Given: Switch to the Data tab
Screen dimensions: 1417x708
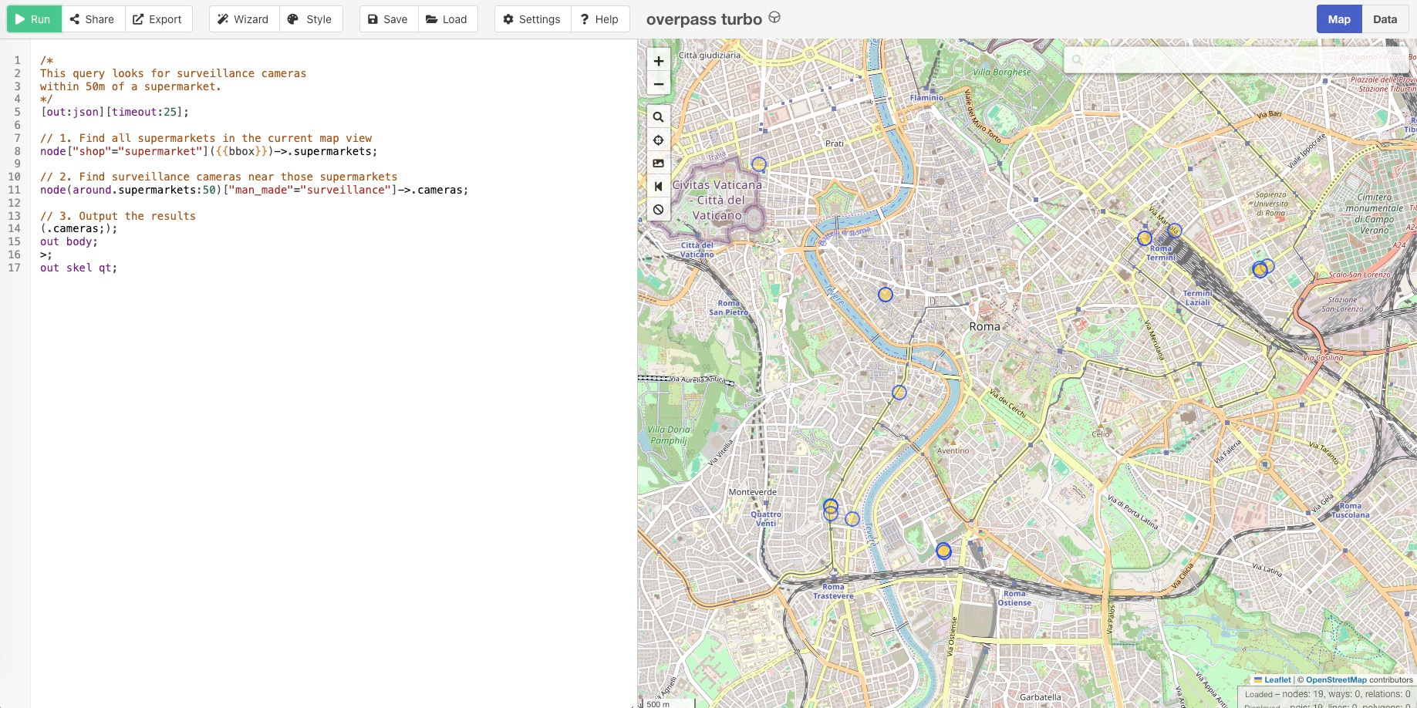Looking at the screenshot, I should [x=1385, y=19].
